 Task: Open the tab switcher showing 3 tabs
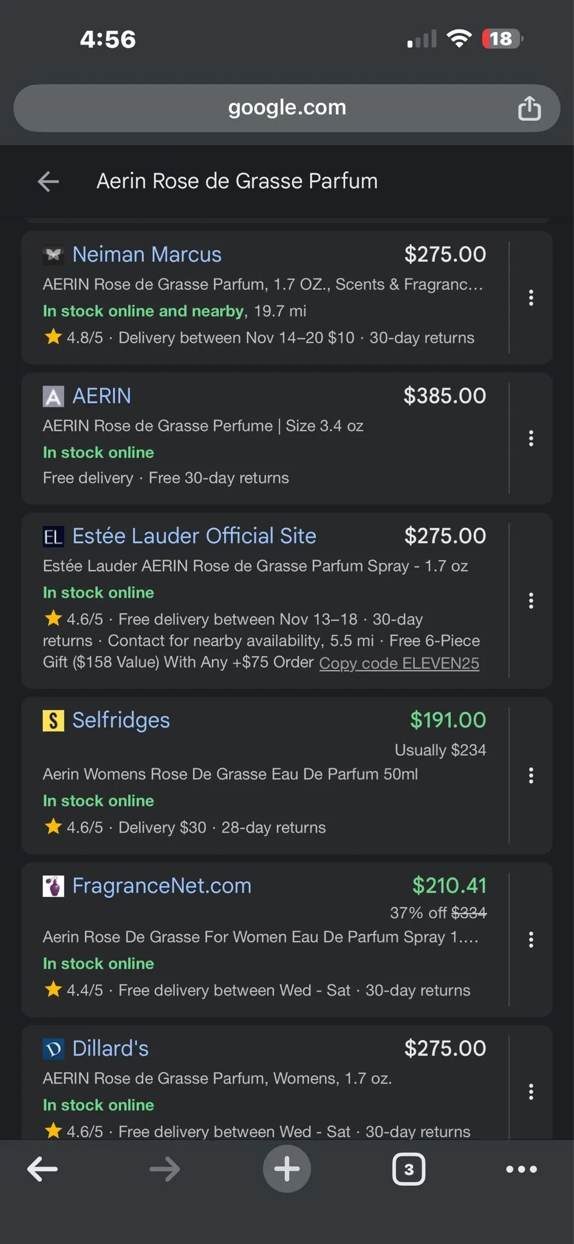409,1169
